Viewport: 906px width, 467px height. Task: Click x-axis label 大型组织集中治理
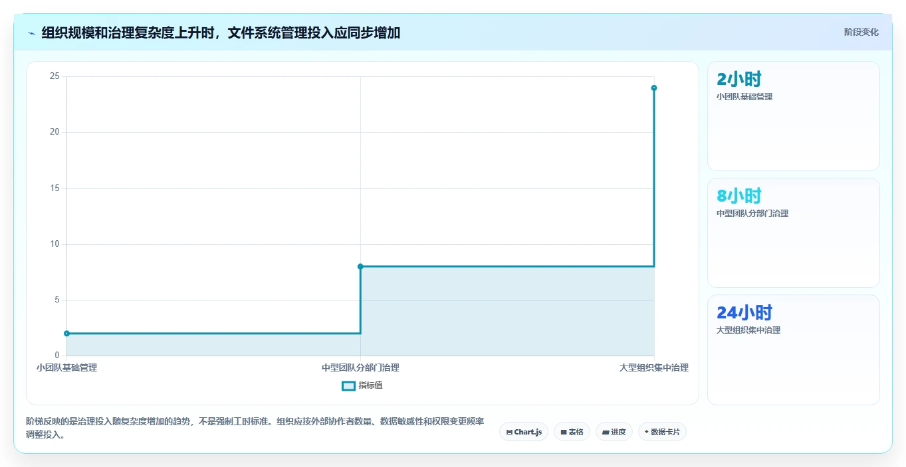click(654, 367)
